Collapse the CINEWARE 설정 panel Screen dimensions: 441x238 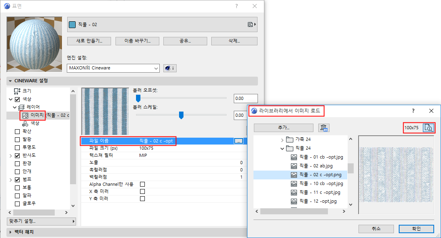pyautogui.click(x=10, y=81)
